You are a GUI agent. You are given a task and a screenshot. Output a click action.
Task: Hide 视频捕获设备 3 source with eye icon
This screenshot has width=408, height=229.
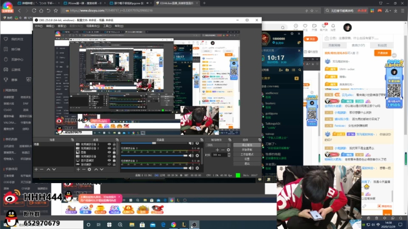point(109,144)
